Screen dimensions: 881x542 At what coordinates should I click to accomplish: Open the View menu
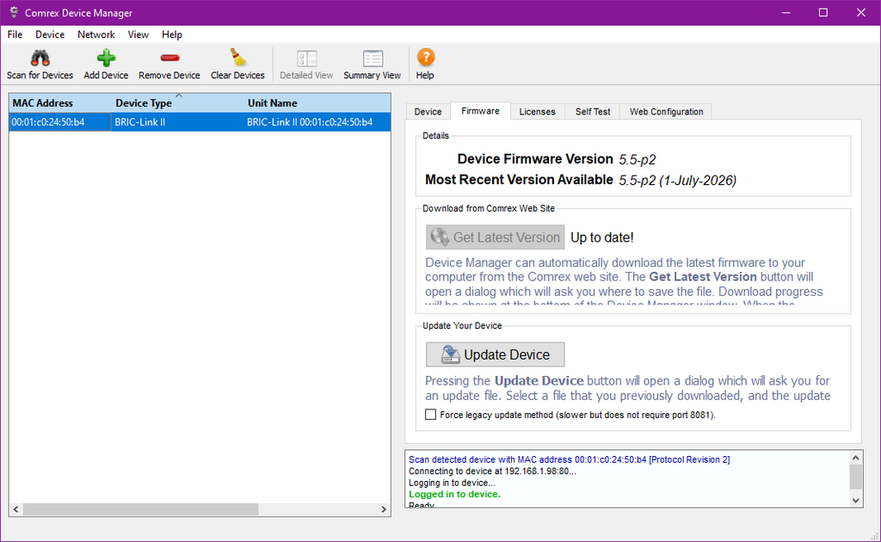click(138, 34)
